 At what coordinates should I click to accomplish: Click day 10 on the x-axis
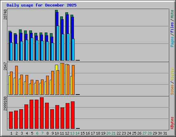tap(57, 133)
